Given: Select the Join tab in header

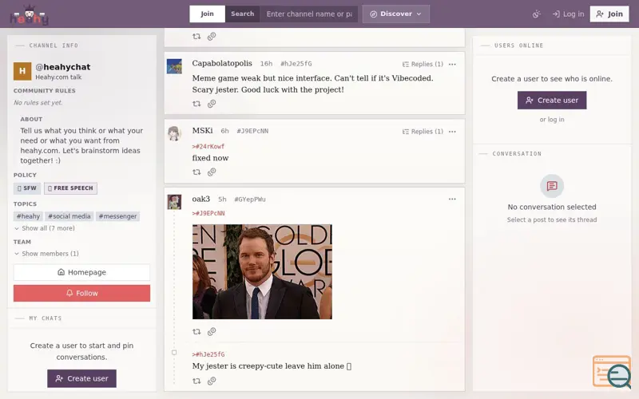Looking at the screenshot, I should pyautogui.click(x=207, y=14).
